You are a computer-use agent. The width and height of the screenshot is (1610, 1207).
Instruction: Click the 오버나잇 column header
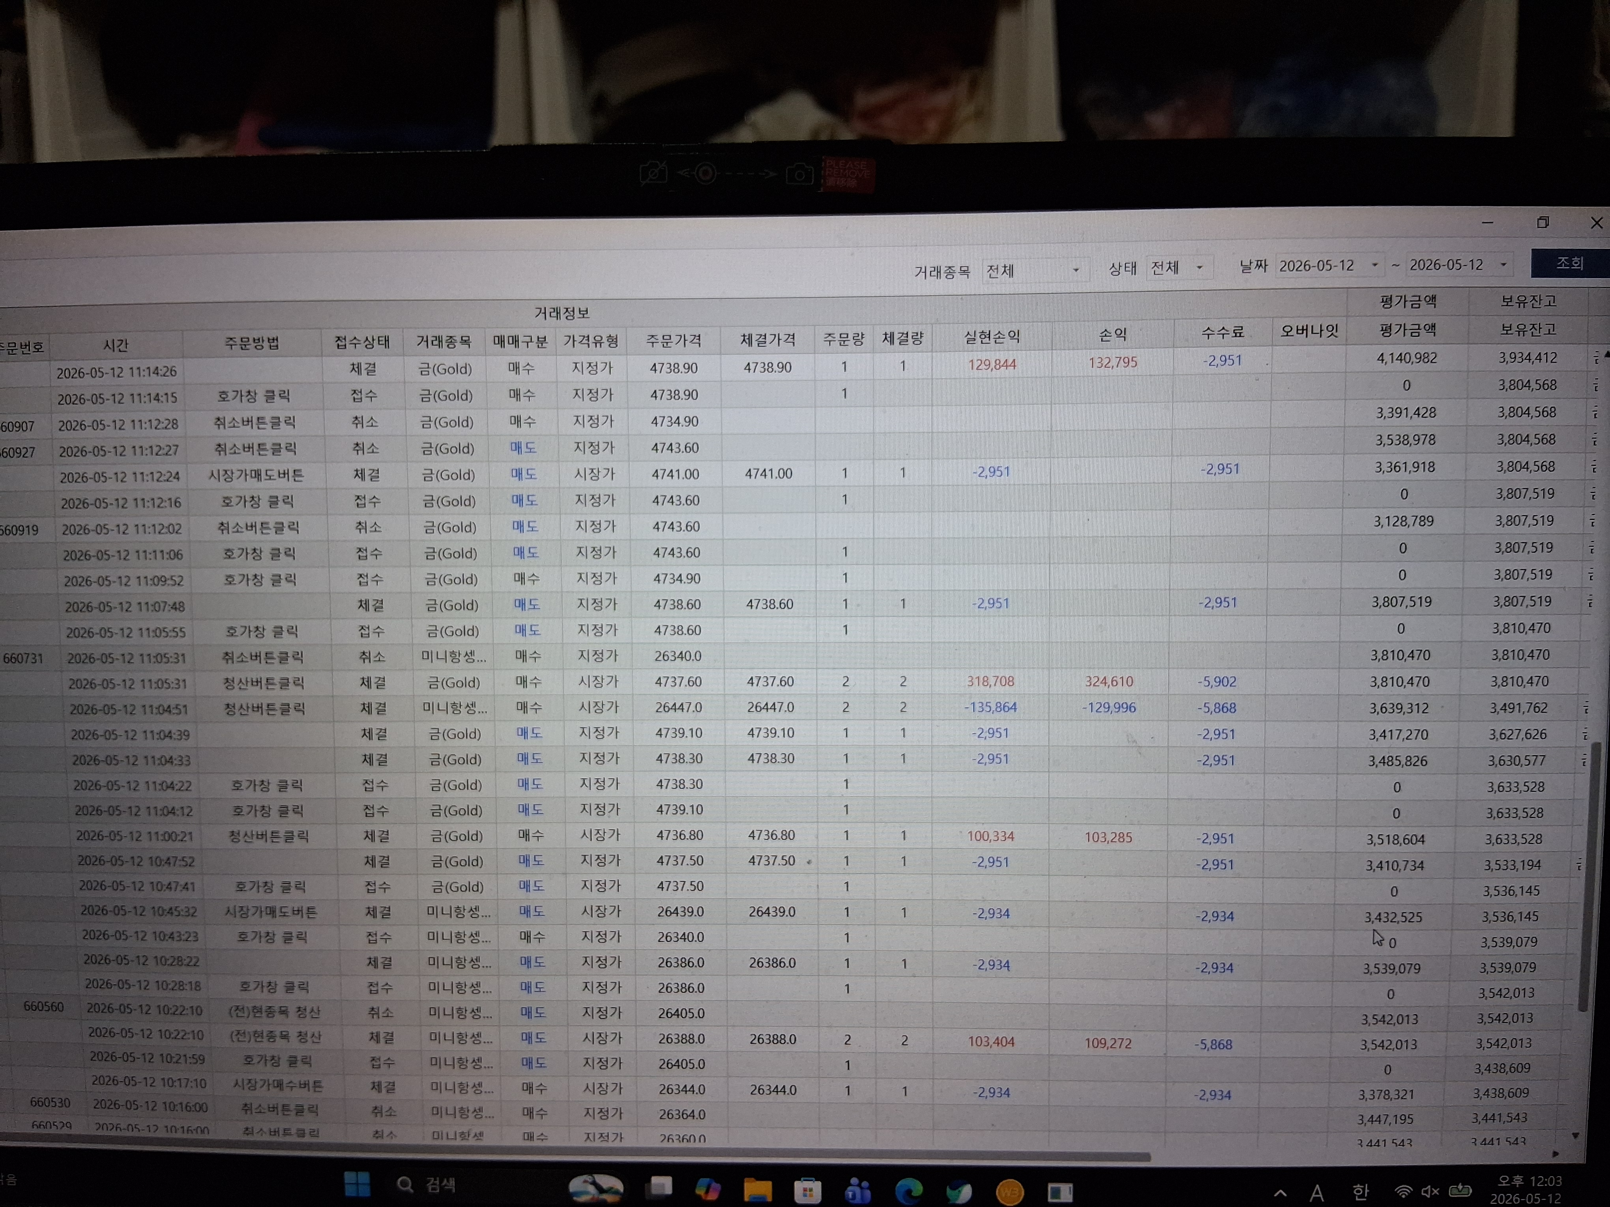point(1309,331)
